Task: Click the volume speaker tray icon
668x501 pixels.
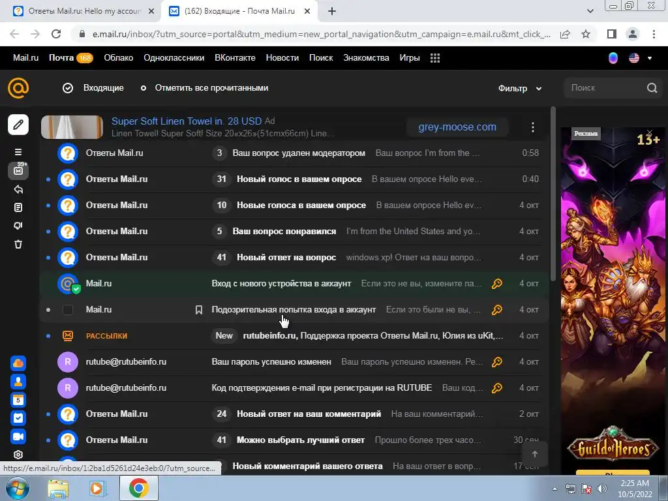Action: point(602,489)
